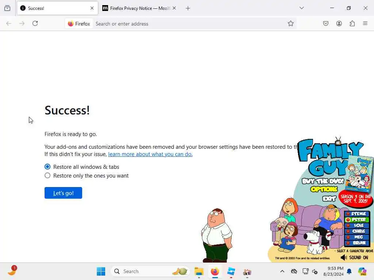The height and width of the screenshot is (280, 374).
Task: Go forward one page
Action: [22, 24]
